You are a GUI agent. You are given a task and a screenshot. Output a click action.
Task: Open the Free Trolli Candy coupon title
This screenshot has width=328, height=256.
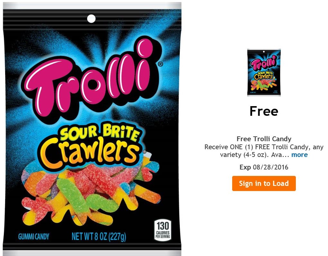click(264, 139)
